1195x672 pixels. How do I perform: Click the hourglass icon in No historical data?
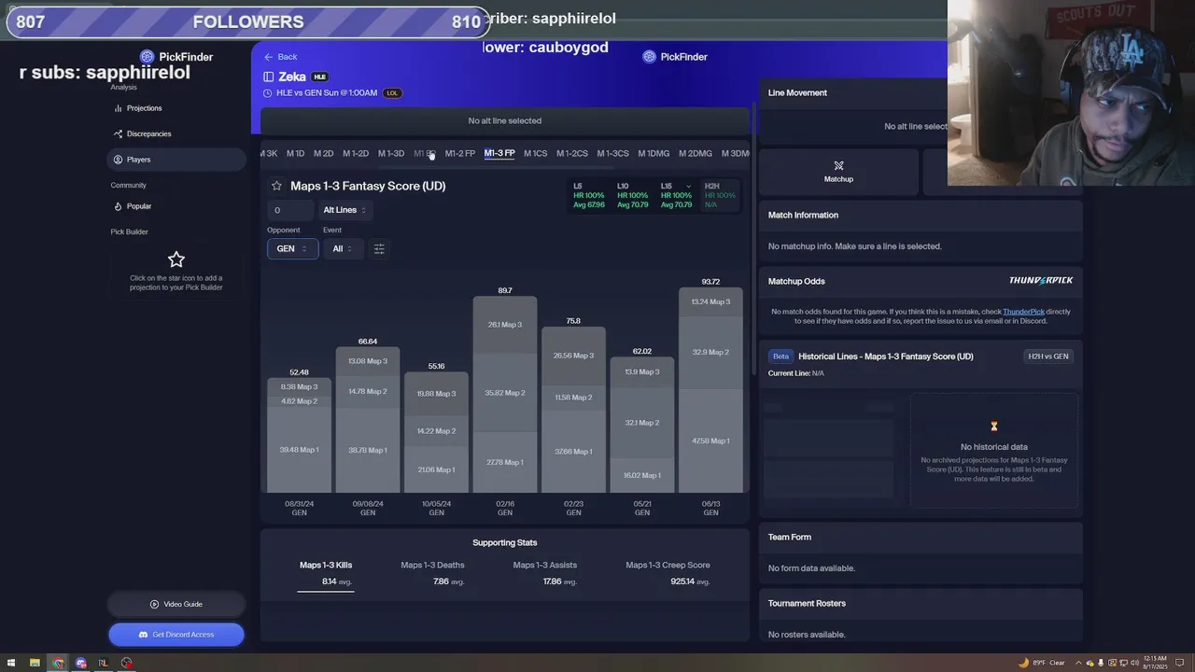pos(994,427)
